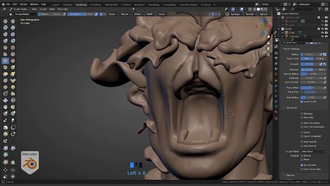The height and width of the screenshot is (186, 330).
Task: Select the Flatten brush tool
Action: (x=5, y=54)
